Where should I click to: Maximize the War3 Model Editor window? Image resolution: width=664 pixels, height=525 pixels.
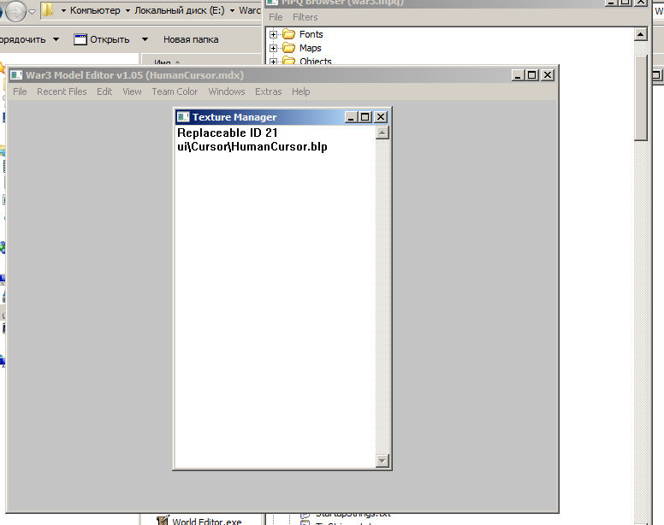click(x=532, y=75)
